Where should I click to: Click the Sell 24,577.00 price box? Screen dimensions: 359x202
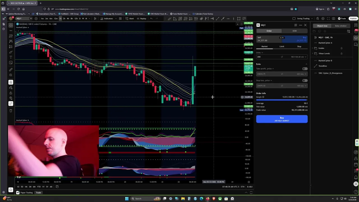[269, 39]
